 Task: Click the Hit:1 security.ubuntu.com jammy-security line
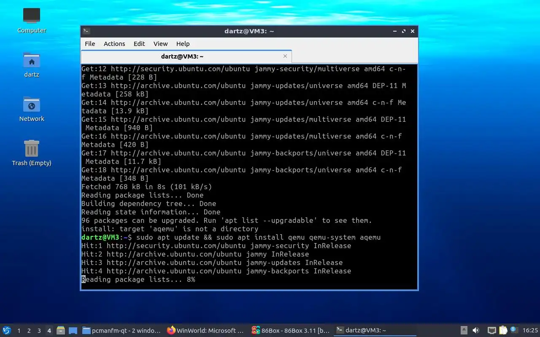[216, 246]
